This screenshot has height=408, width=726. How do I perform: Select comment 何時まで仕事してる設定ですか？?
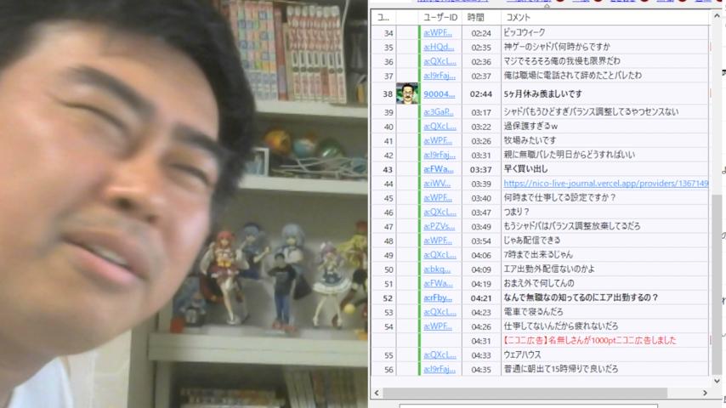(559, 198)
